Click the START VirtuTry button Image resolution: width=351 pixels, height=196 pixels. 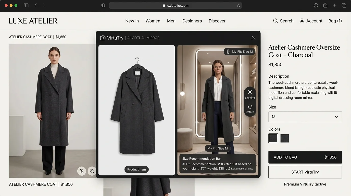305,172
